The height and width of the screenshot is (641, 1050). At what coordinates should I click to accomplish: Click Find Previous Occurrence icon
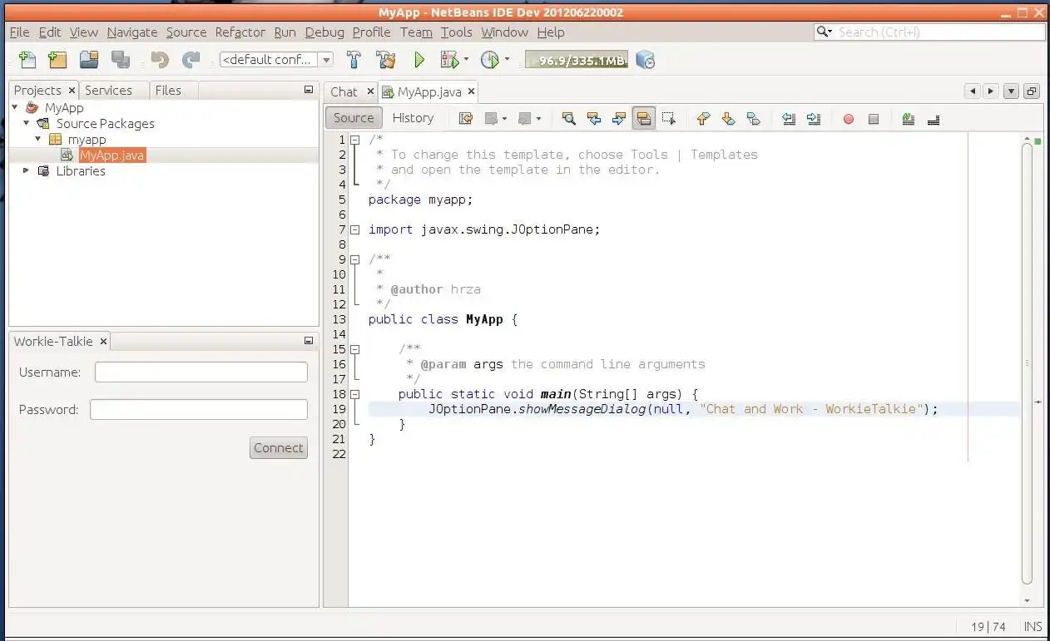coord(594,119)
